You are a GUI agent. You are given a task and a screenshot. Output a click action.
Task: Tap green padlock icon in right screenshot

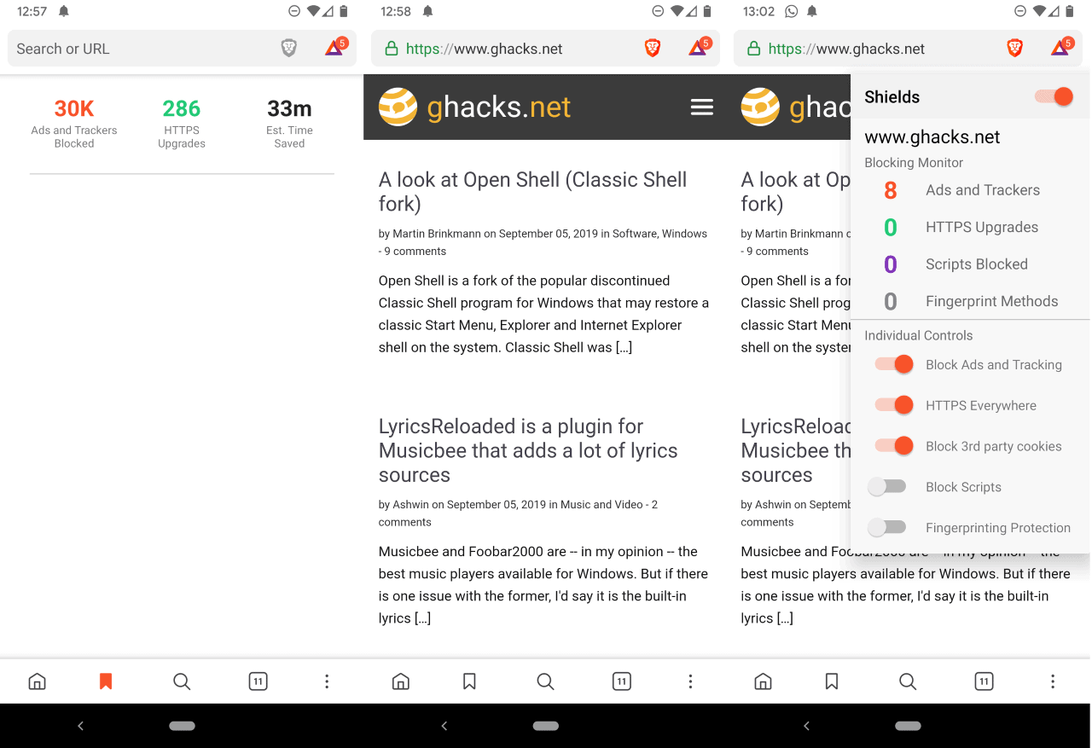pyautogui.click(x=753, y=49)
